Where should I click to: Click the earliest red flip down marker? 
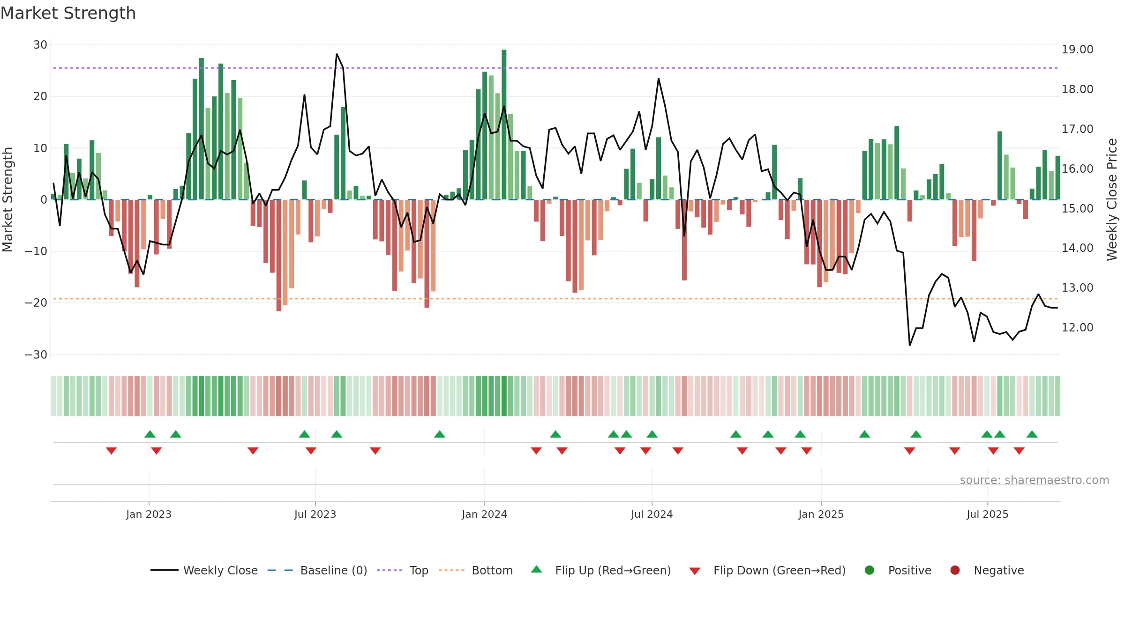click(x=111, y=450)
